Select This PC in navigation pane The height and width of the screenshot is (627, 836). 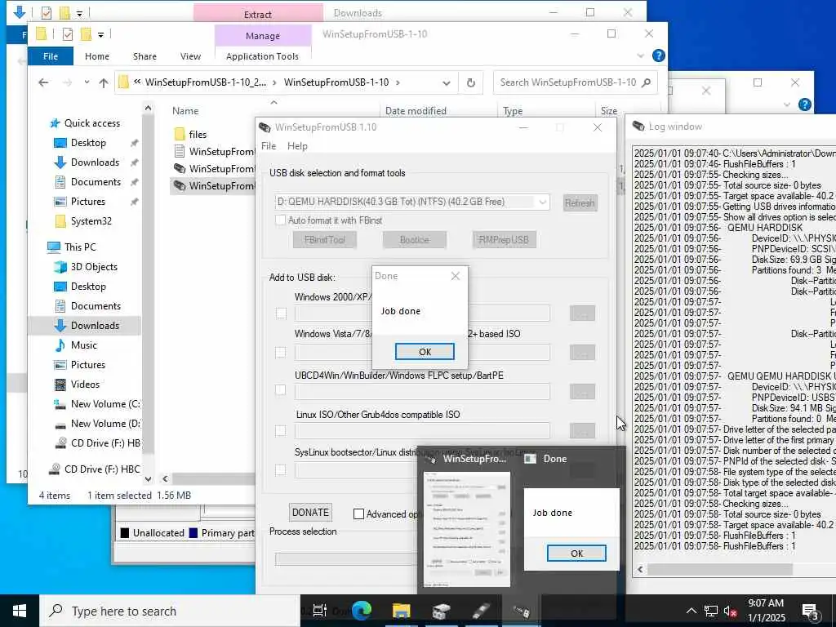point(80,247)
